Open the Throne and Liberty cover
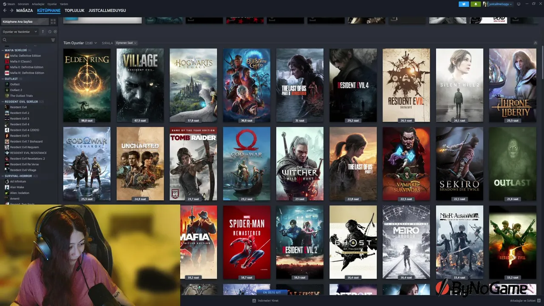The image size is (544, 306). [x=513, y=85]
